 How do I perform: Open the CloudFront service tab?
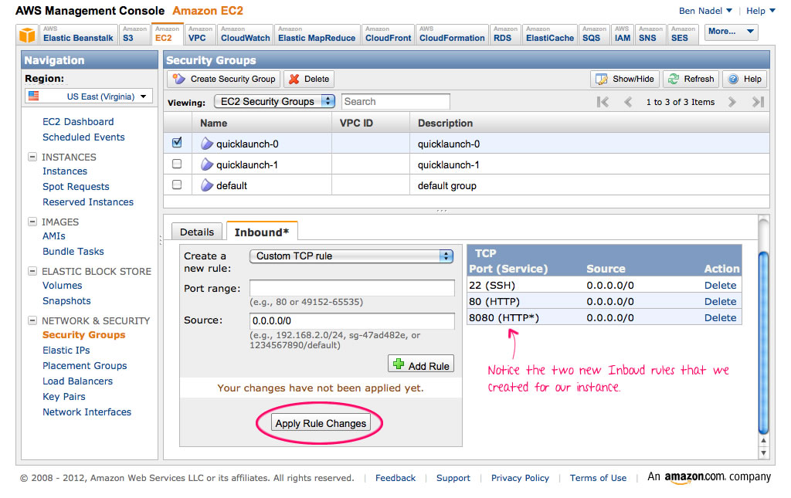[x=388, y=34]
